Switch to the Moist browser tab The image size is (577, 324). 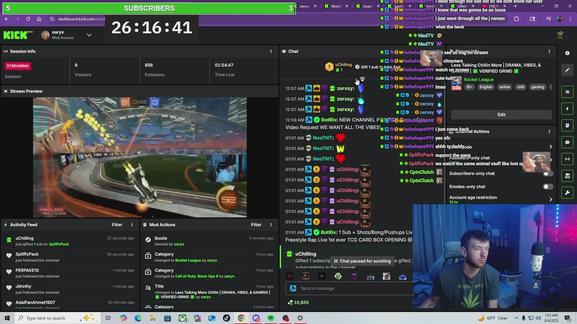[336, 6]
